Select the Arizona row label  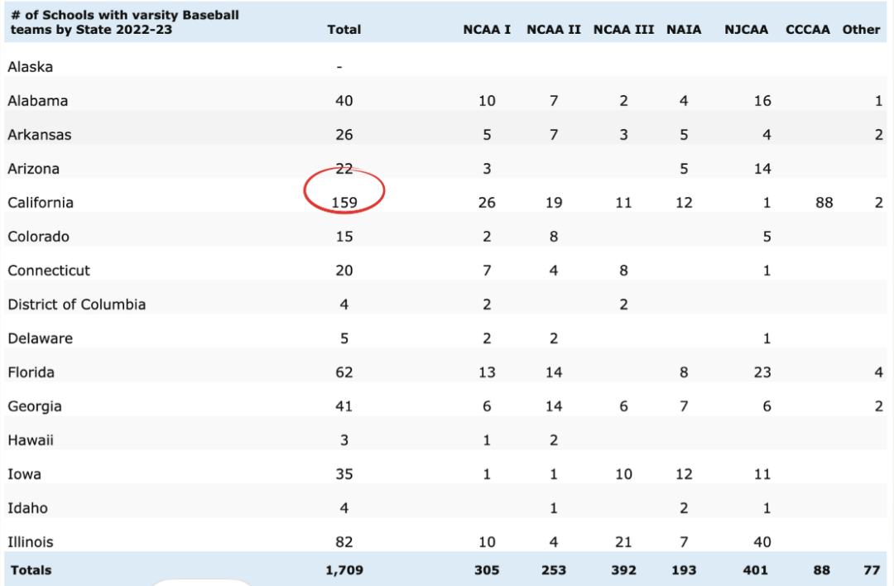point(33,169)
